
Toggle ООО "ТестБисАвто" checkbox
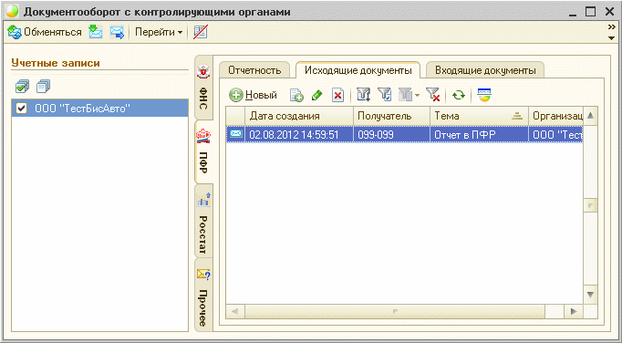click(x=21, y=108)
